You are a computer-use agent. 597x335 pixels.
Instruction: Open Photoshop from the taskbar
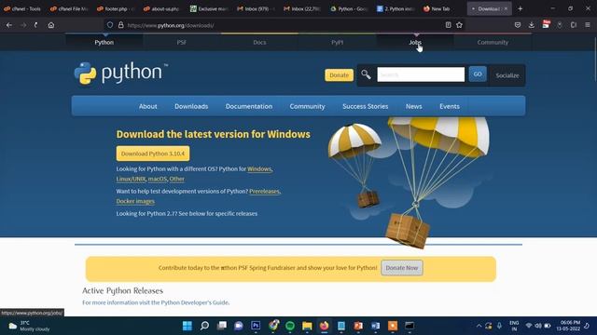[x=256, y=326]
